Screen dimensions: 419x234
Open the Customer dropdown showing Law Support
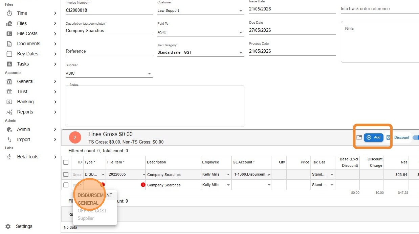[x=200, y=11]
